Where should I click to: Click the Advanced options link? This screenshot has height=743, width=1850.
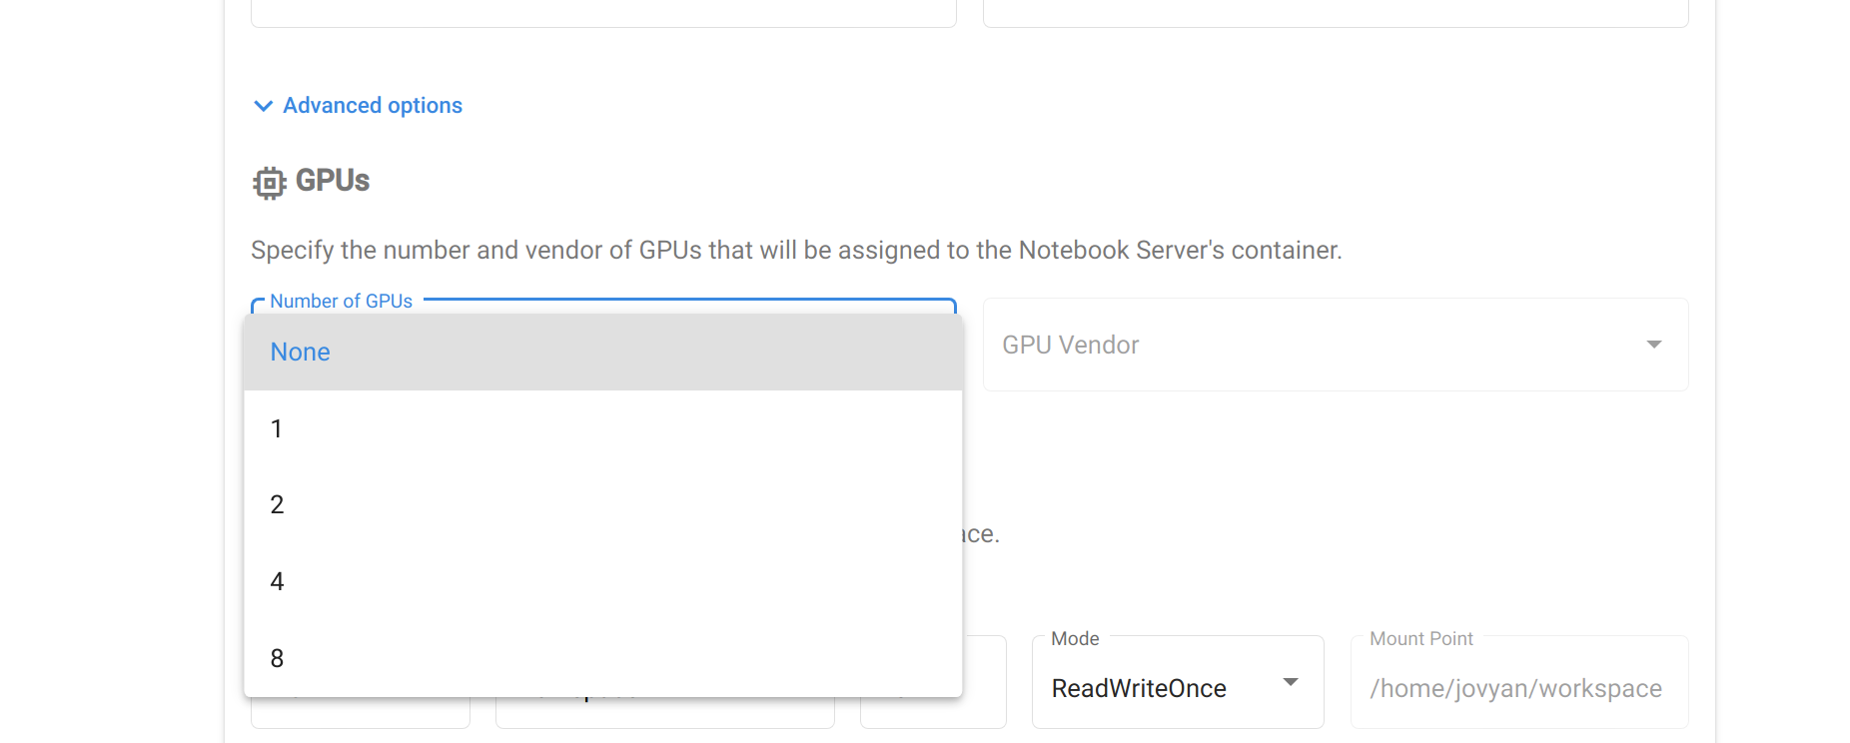point(372,105)
